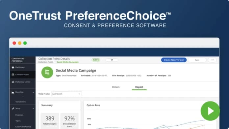Expand the Reporting section chevron
The width and height of the screenshot is (229, 129).
33,92
